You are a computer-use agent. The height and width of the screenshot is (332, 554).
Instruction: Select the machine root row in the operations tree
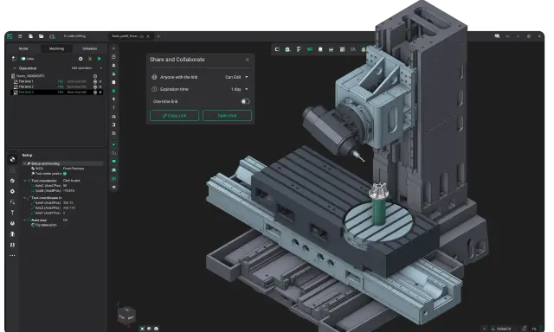tap(56, 76)
